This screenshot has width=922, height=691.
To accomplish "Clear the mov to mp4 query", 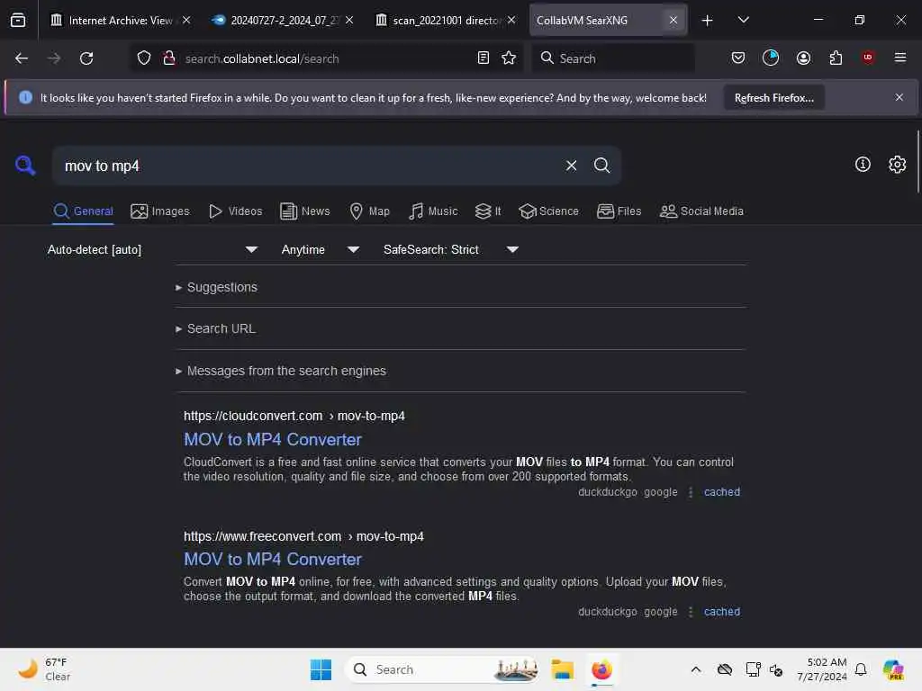I will tap(571, 166).
